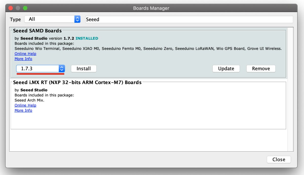The height and width of the screenshot is (175, 304).
Task: Remove the Seeed SAMD Boards package
Action: pyautogui.click(x=261, y=68)
